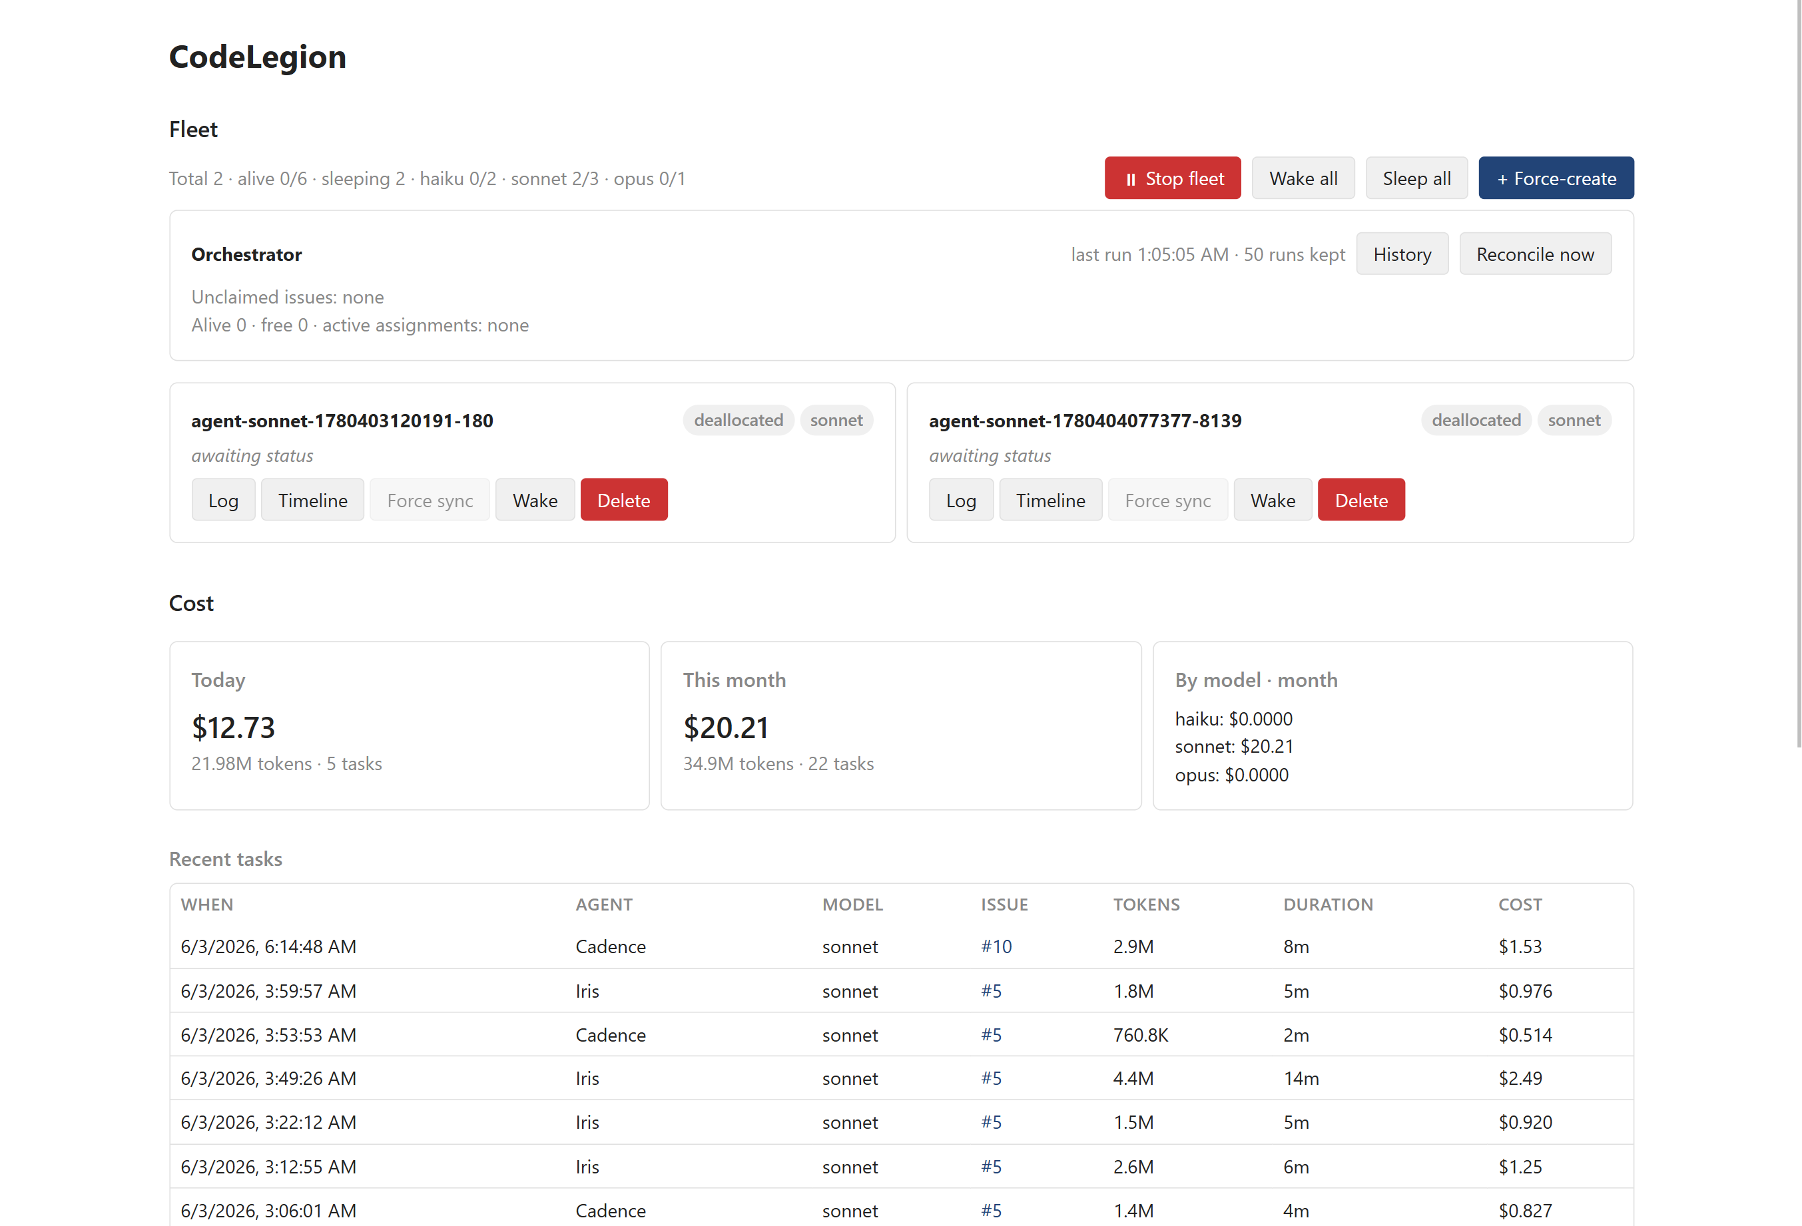Open issue #5 link in 3:59:57 AM row
The height and width of the screenshot is (1226, 1802).
click(x=991, y=990)
